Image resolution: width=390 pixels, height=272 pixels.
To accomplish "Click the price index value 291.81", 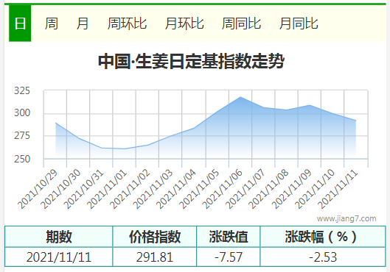I will pos(155,257).
